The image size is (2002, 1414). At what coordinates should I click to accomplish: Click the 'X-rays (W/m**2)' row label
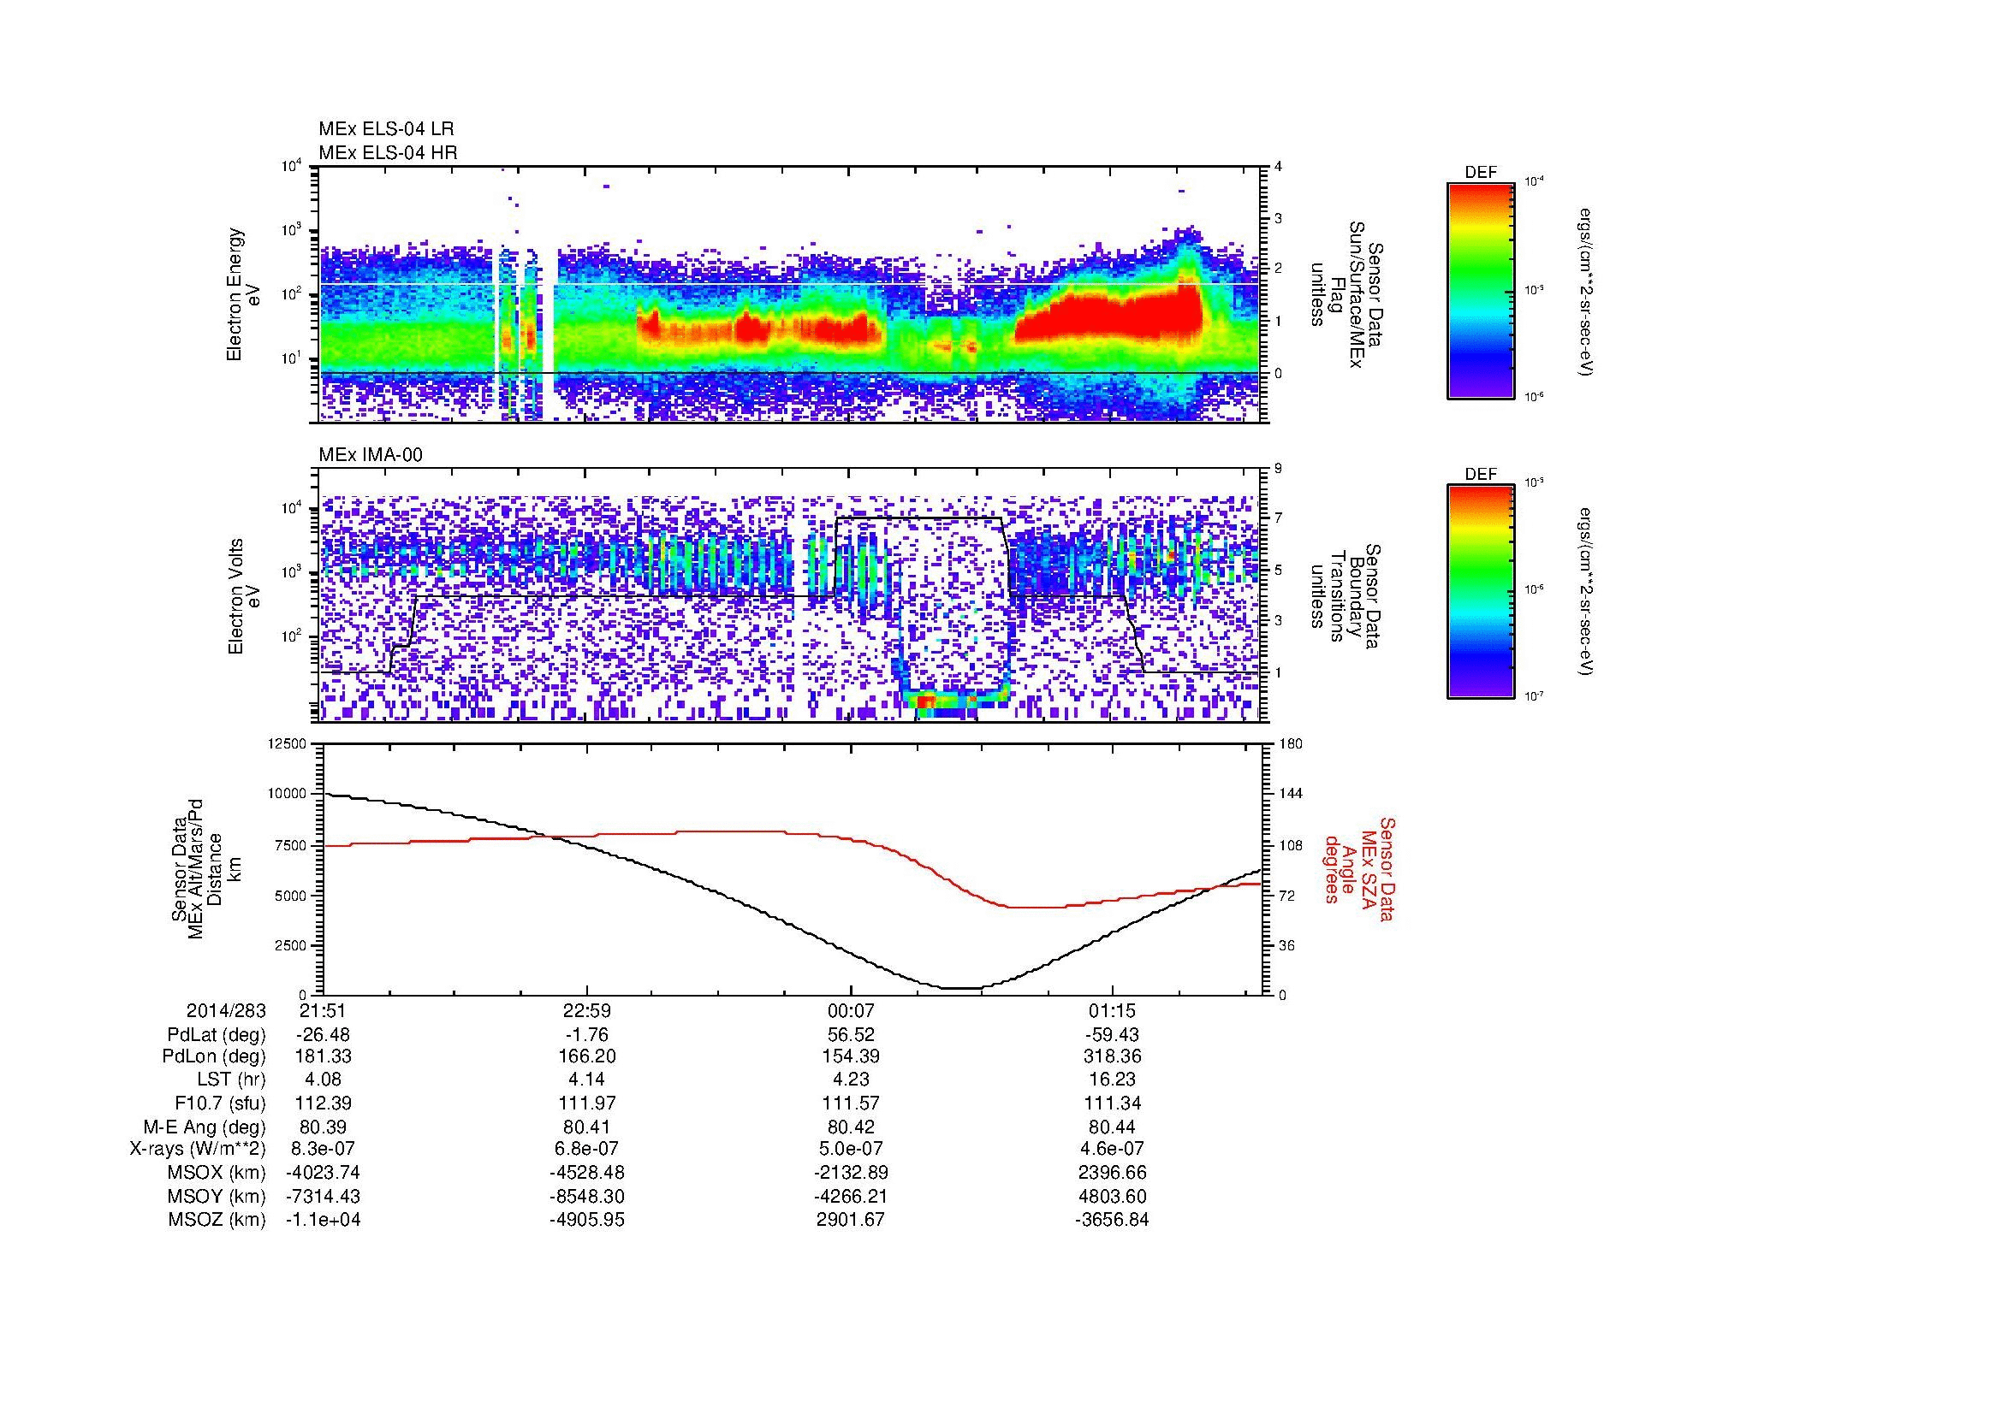pyautogui.click(x=197, y=1149)
